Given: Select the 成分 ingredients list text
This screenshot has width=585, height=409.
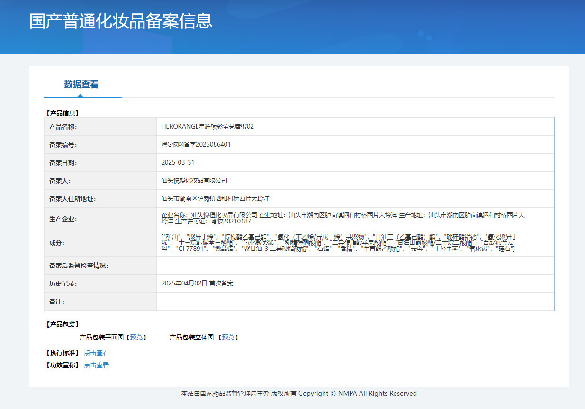Looking at the screenshot, I should pyautogui.click(x=340, y=242).
